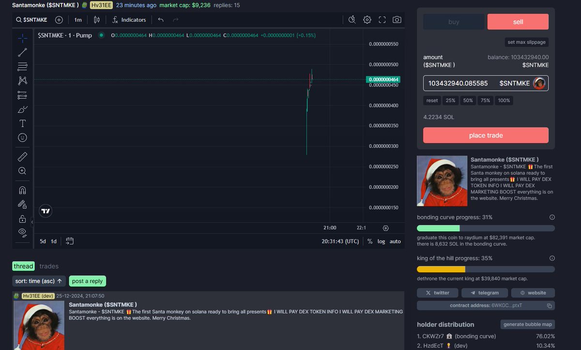Image resolution: width=581 pixels, height=350 pixels.
Task: Open creator profile Hv31EE in header
Action: click(x=101, y=5)
